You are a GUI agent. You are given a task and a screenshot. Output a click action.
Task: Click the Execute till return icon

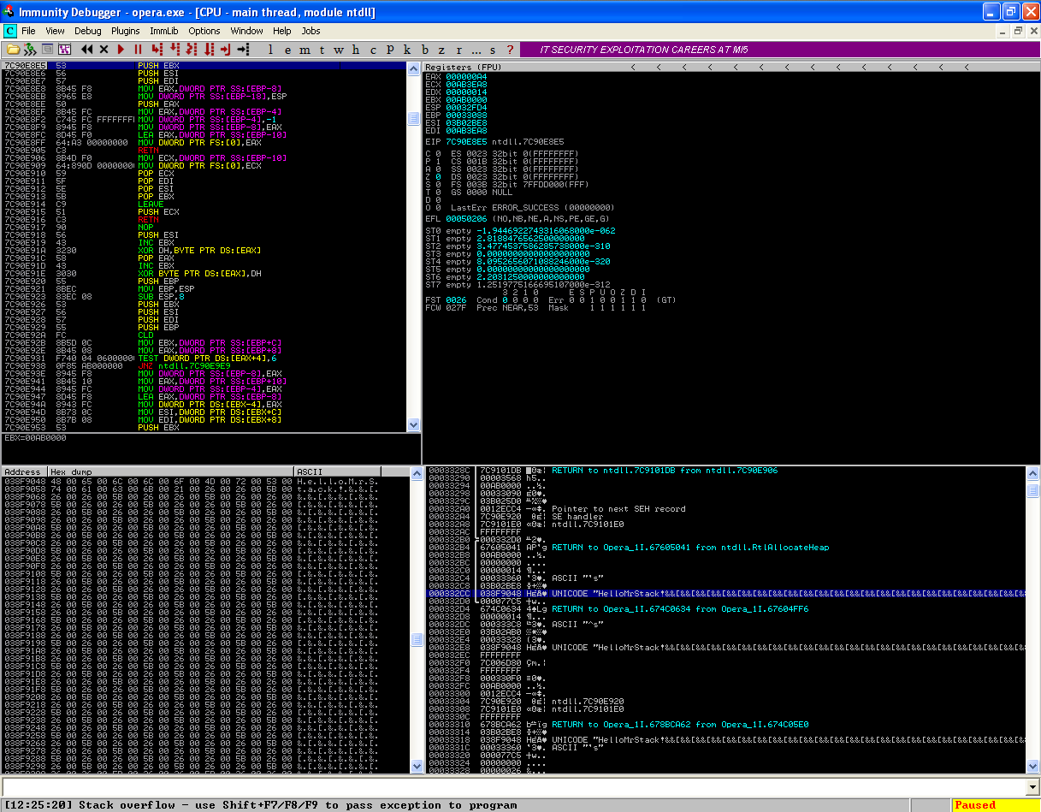(x=226, y=50)
